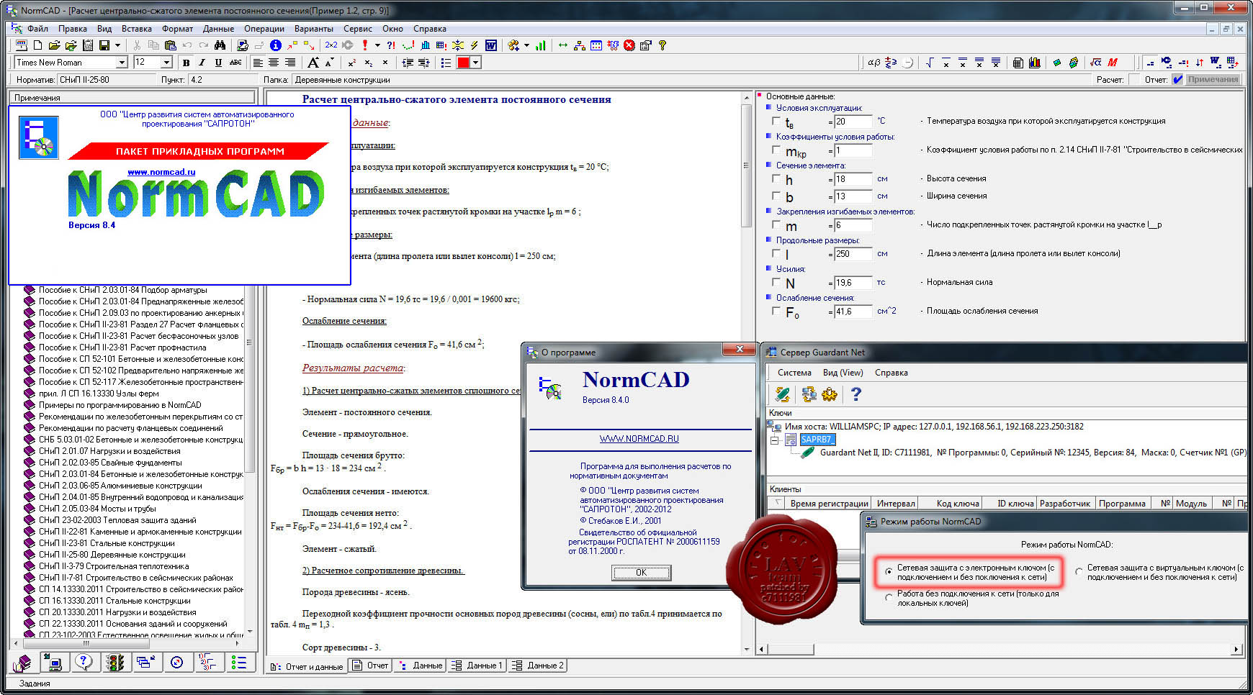Click the compass panel icon
This screenshot has width=1253, height=695.
[177, 662]
